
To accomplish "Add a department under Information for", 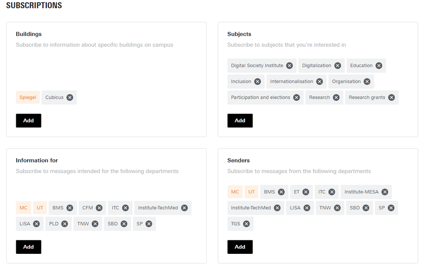I will [29, 247].
